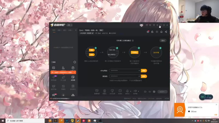The height and width of the screenshot is (123, 219).
Task: Add phone screen cast source
Action: (x=112, y=92)
